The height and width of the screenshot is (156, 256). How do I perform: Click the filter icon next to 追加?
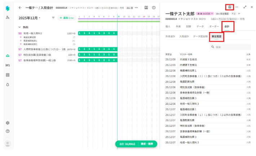pyautogui.click(x=53, y=17)
